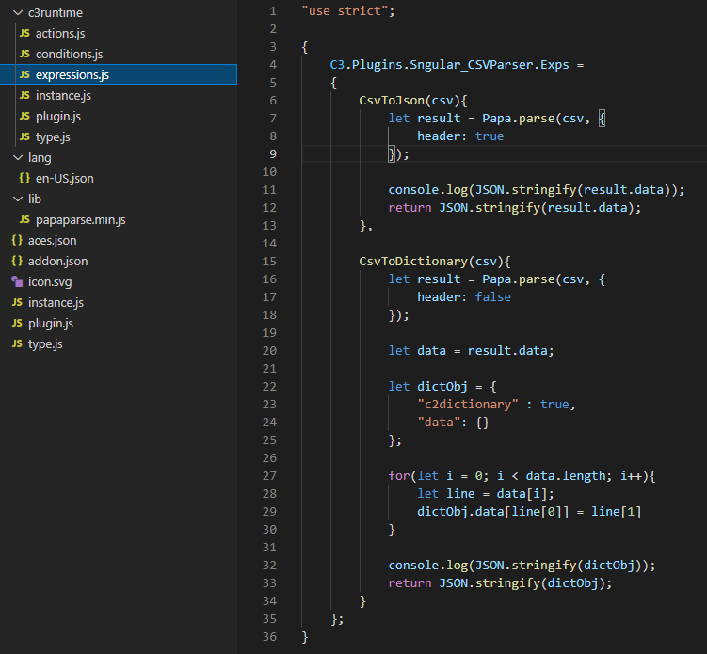Click JSON braces icon beside addon.json
The image size is (707, 654).
(17, 262)
